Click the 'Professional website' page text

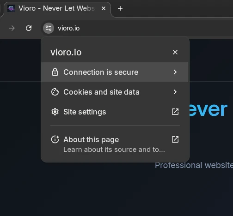pyautogui.click(x=194, y=165)
